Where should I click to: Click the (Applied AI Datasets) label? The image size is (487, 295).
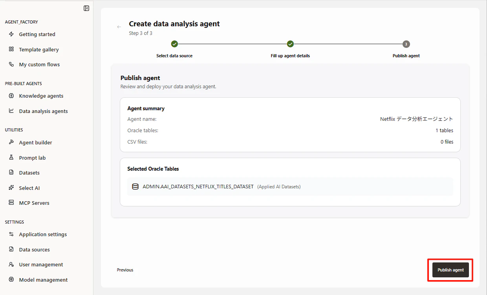(279, 187)
